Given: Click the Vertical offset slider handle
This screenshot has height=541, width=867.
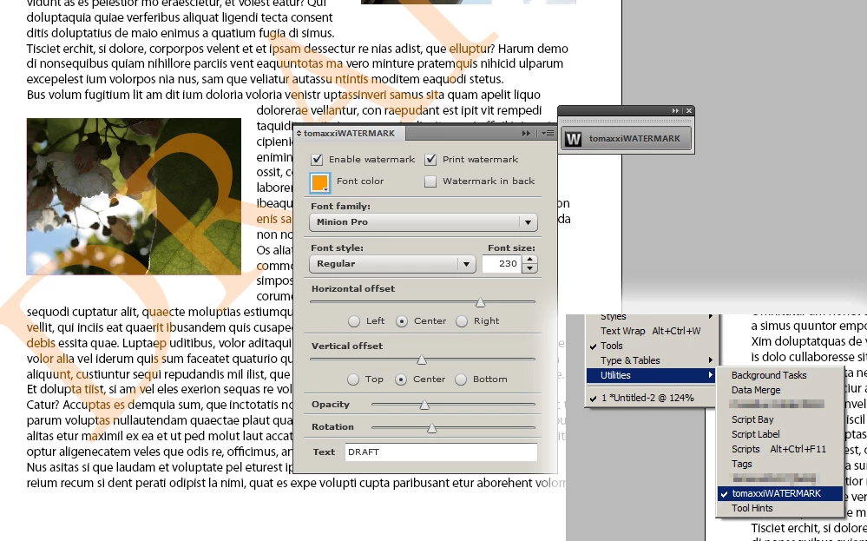Looking at the screenshot, I should coord(421,360).
